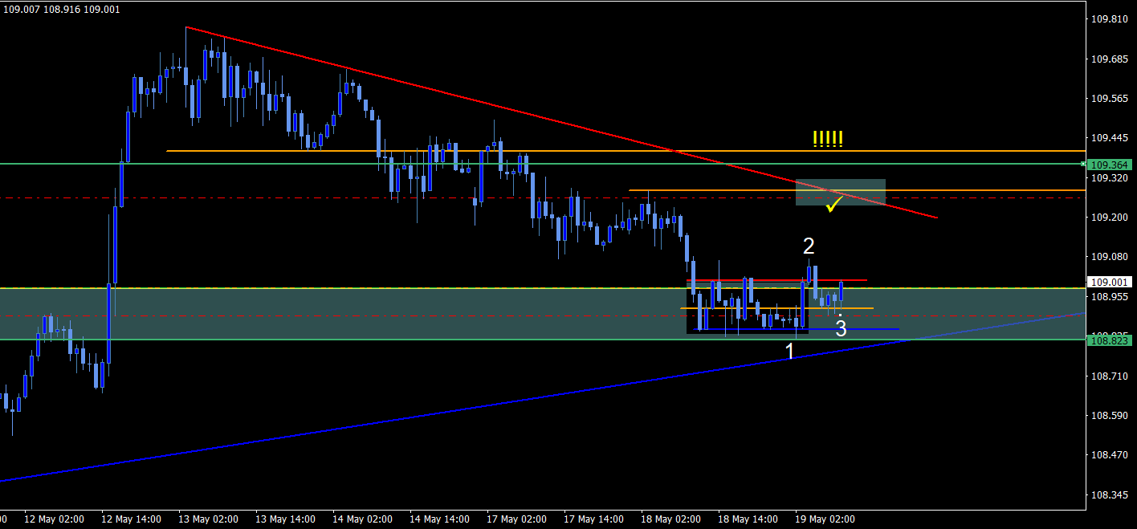
Task: Click the 109.320 price axis label
Action: (1109, 178)
